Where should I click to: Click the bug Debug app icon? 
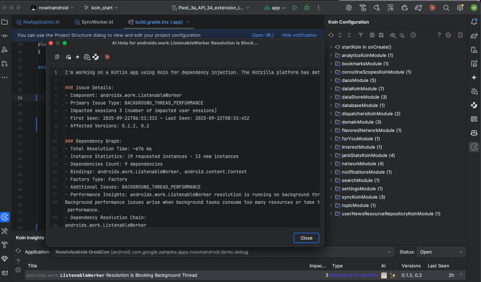[306, 8]
